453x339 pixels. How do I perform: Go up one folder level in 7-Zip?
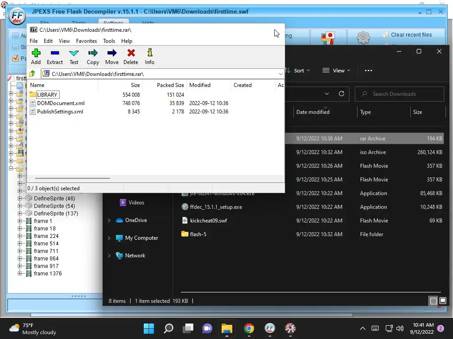(x=32, y=74)
